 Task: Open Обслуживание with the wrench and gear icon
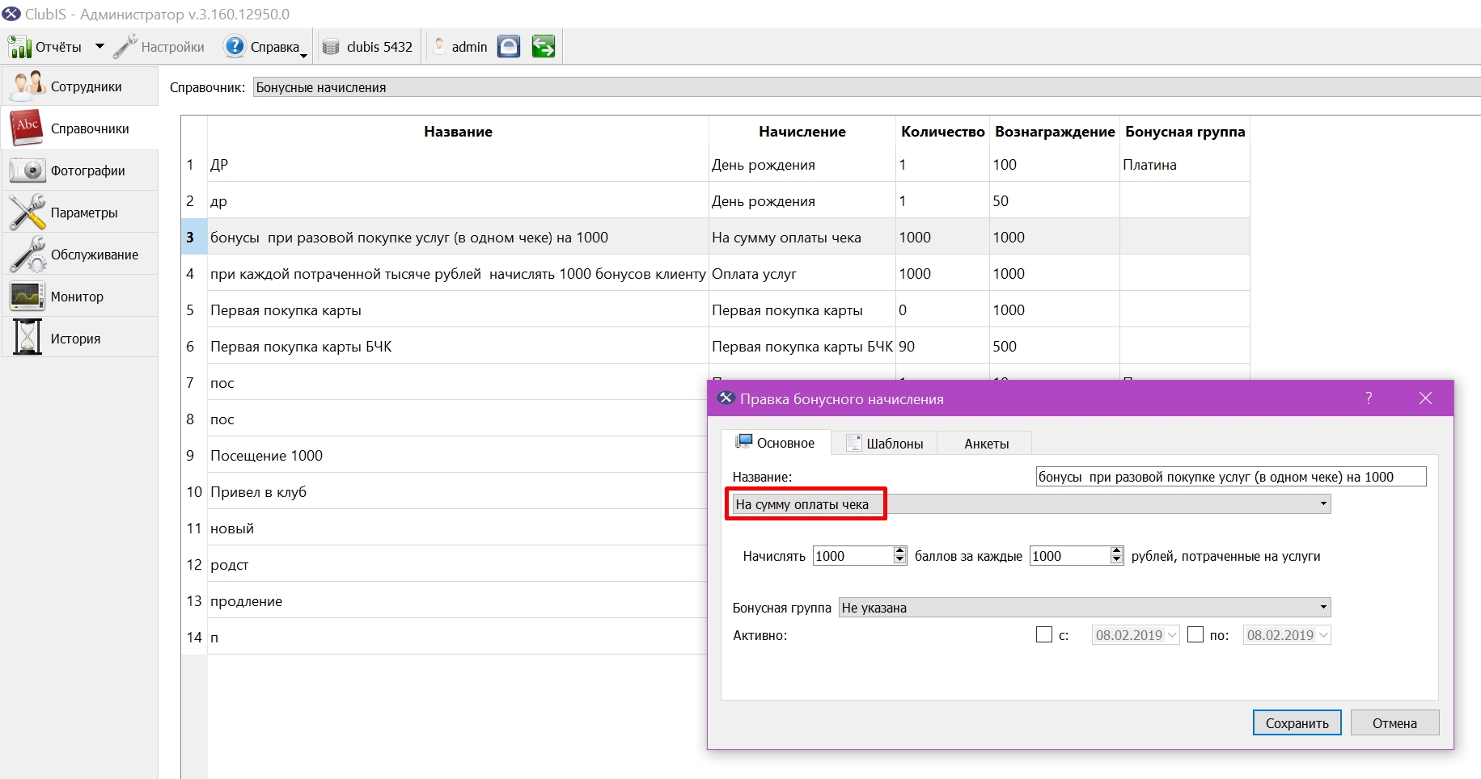[x=79, y=255]
